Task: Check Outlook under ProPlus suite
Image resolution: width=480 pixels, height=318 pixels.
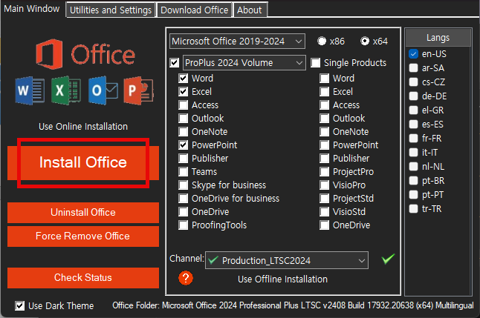Action: click(184, 118)
